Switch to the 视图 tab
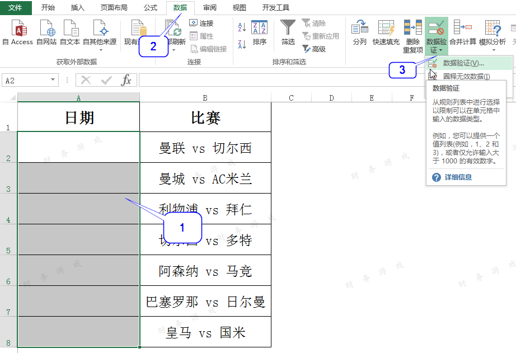 [239, 8]
